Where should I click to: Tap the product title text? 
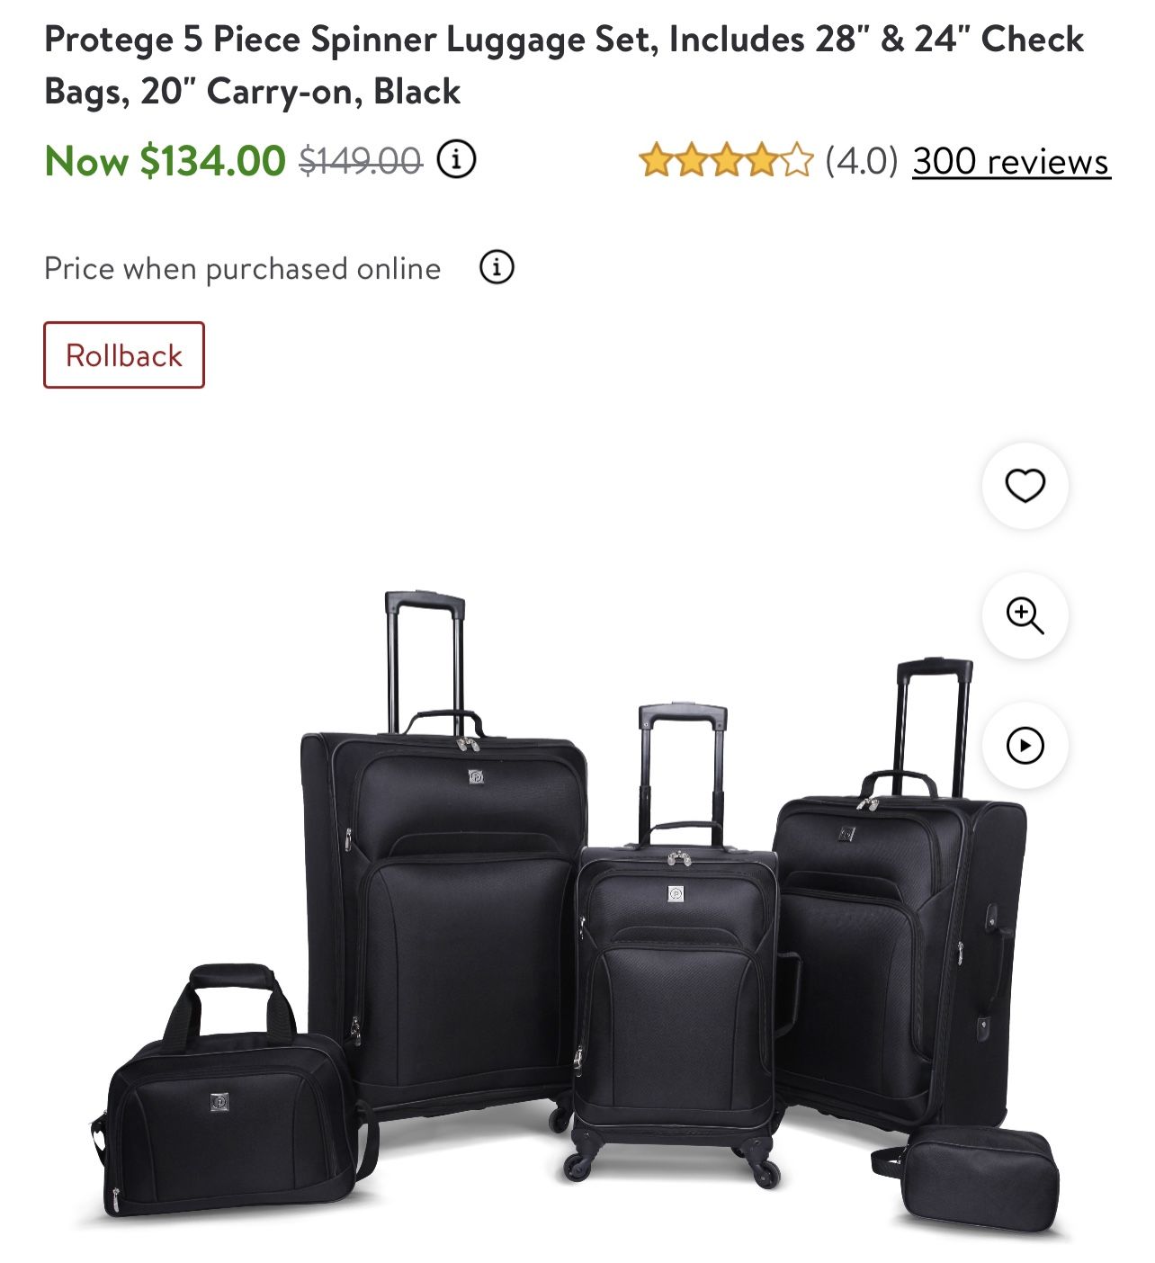point(564,65)
